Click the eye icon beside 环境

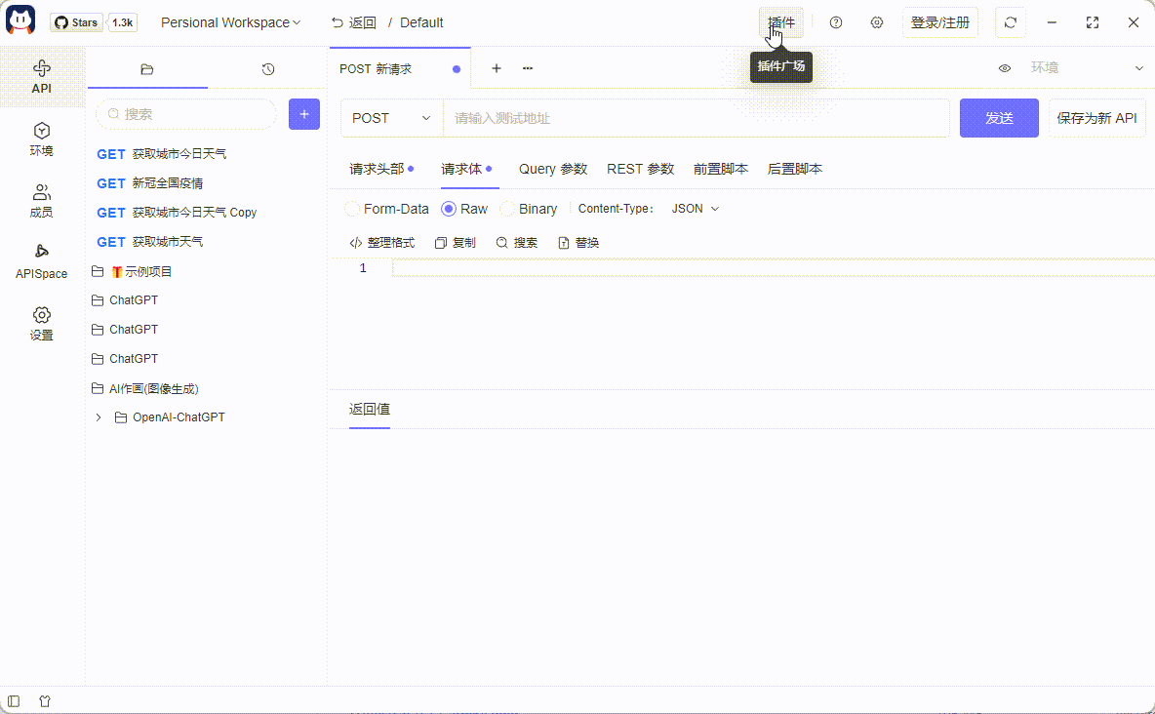(x=1004, y=69)
